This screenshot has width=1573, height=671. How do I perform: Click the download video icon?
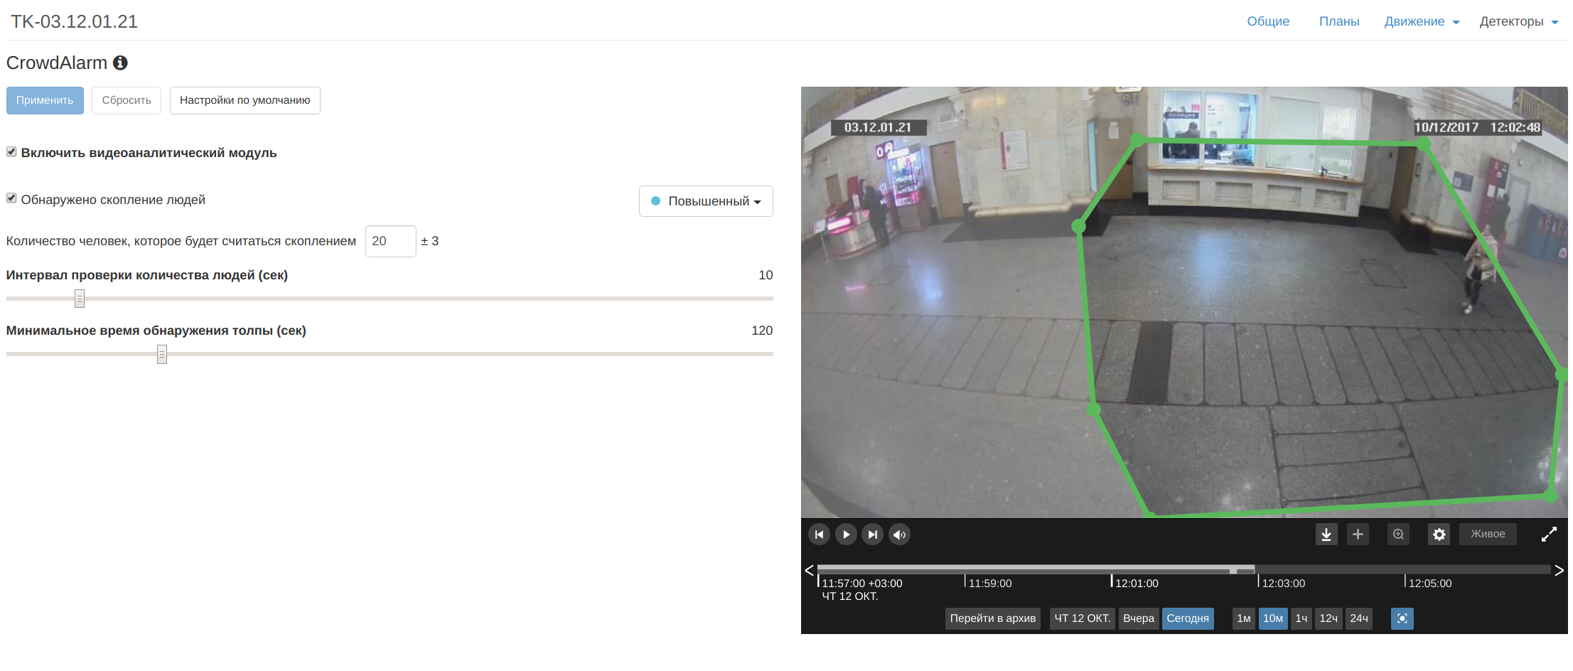tap(1326, 535)
